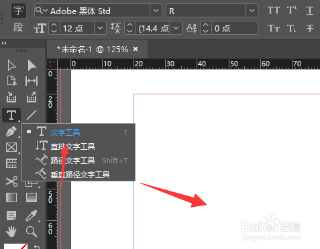
Task: Switch to paragraph formatting controls (段)
Action: point(18,27)
